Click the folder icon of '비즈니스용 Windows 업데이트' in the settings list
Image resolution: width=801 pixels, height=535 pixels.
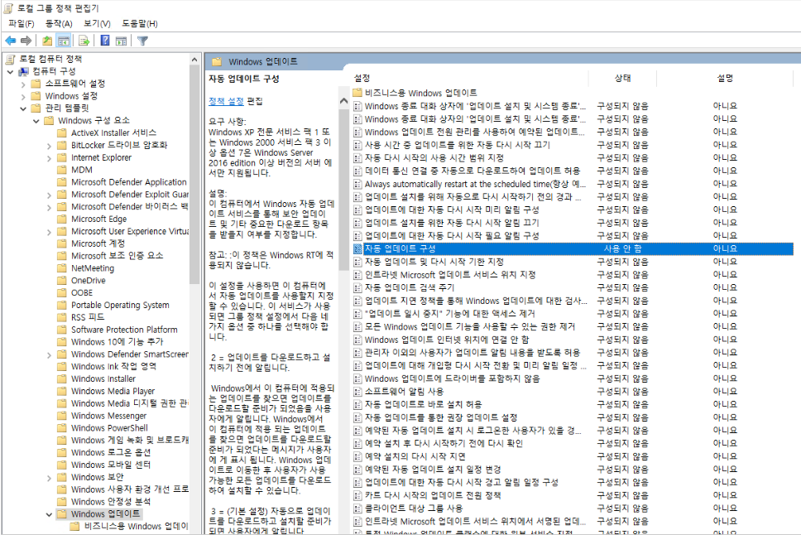357,93
